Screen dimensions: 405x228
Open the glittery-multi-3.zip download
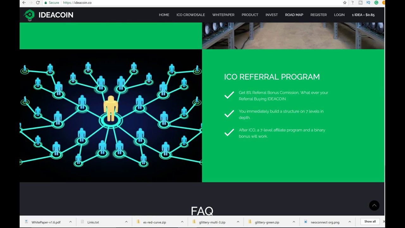pos(212,222)
